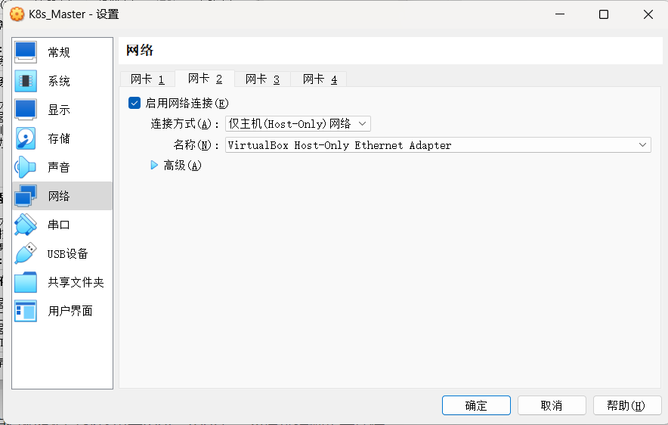Open help via 帮助(H) button
Viewport: 668px width, 425px height.
pyautogui.click(x=627, y=405)
